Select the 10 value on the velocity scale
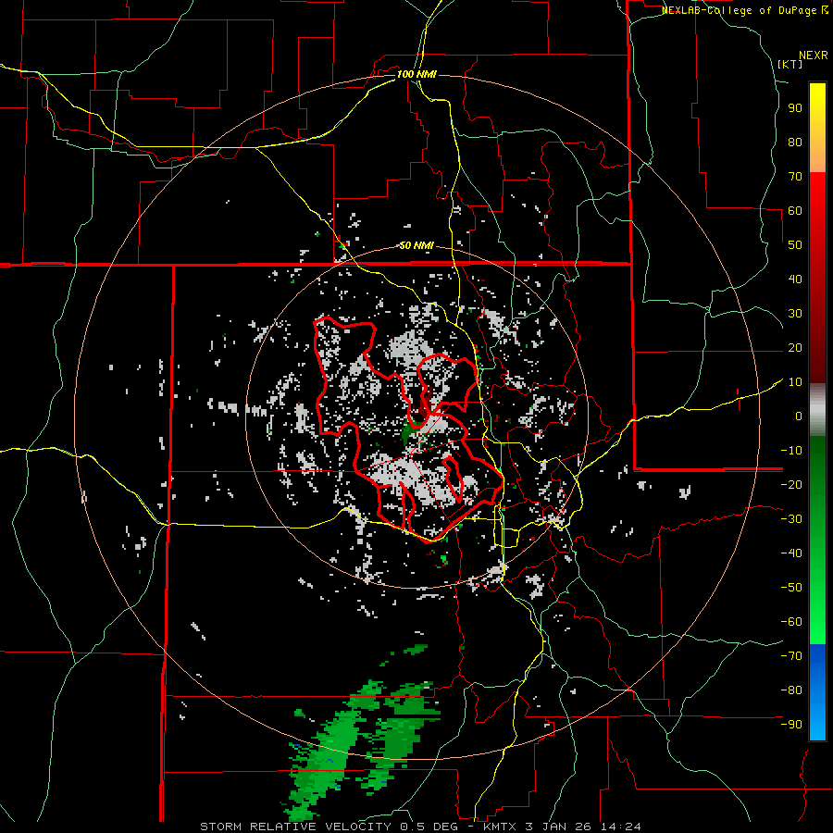 pos(795,382)
